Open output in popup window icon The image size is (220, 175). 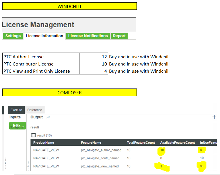48,117
